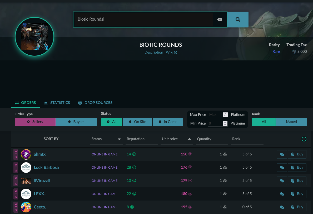Open the Description link
Viewport: 313px width, 214px height.
154,53
